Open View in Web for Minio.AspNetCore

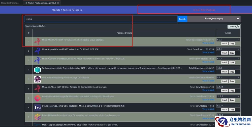(208, 53)
